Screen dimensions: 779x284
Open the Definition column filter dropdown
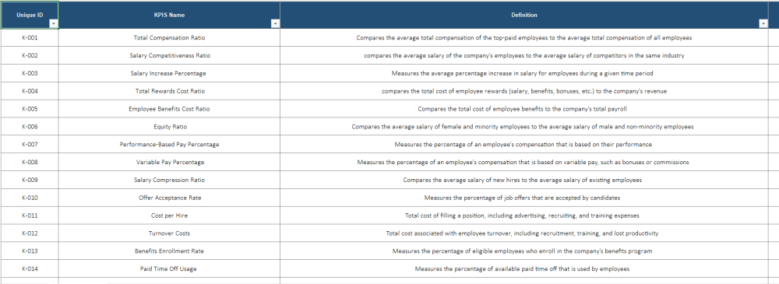point(763,24)
